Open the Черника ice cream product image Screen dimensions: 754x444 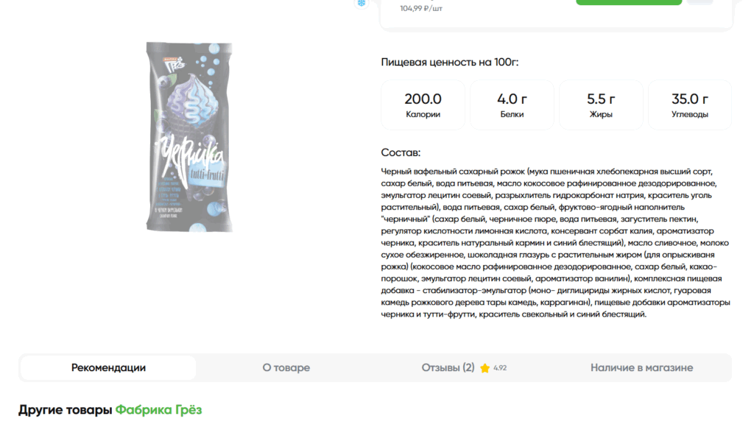point(189,137)
